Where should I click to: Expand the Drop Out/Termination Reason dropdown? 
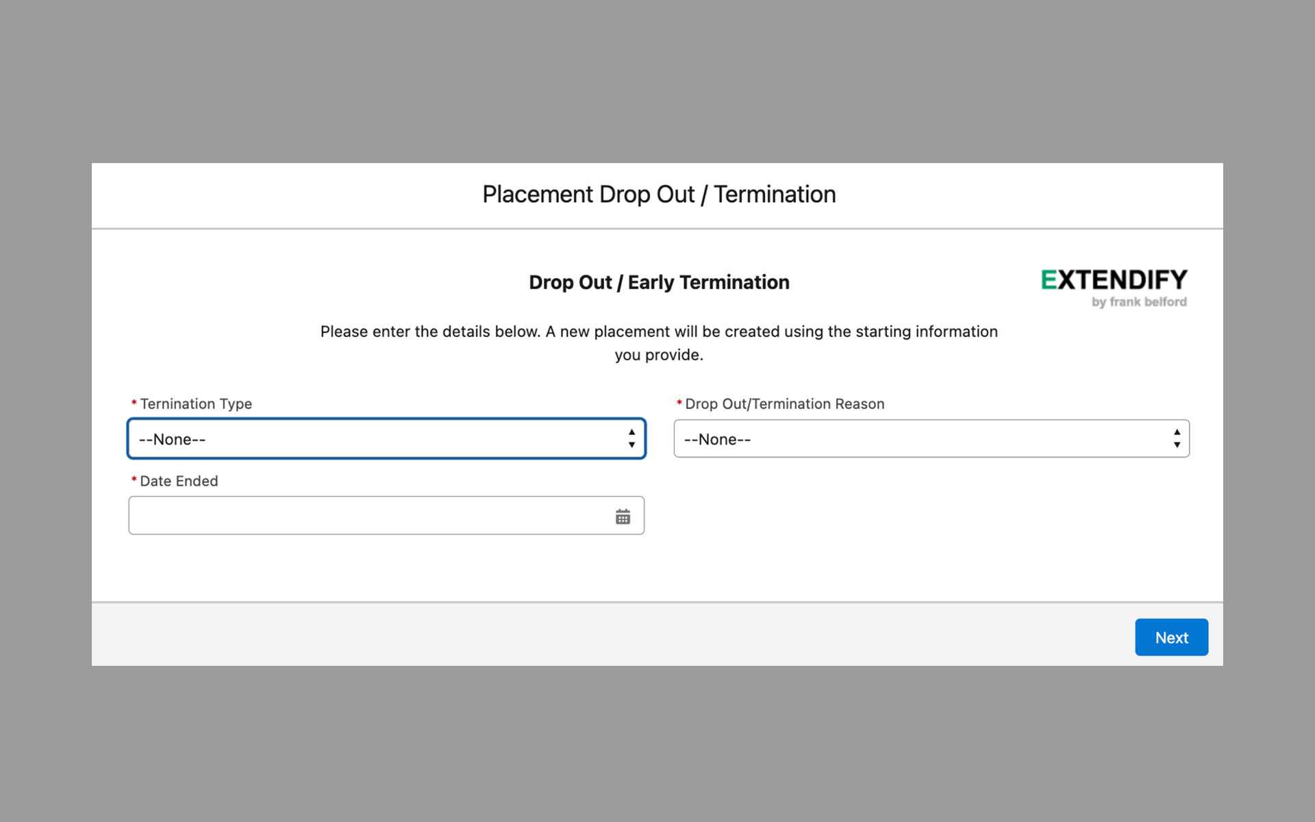coord(918,438)
